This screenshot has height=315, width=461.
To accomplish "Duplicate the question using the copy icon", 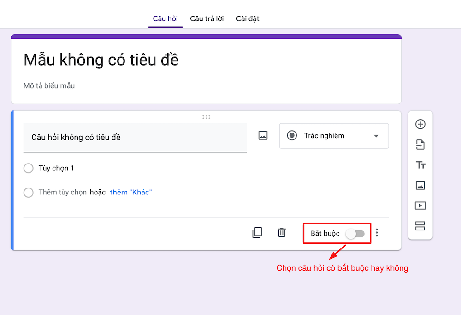I will point(257,232).
